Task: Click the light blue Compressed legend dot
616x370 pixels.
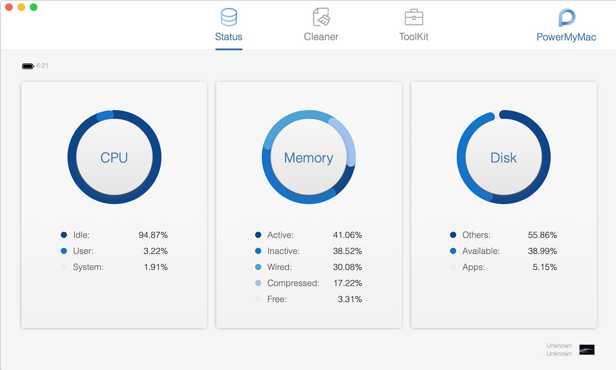Action: point(258,283)
